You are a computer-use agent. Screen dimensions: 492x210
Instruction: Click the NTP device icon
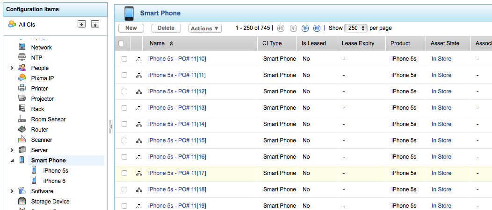pyautogui.click(x=22, y=57)
